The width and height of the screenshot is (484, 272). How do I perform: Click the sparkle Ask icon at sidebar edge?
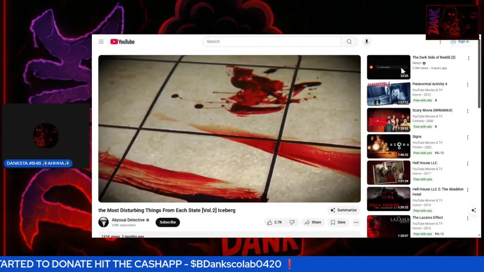coord(473,210)
